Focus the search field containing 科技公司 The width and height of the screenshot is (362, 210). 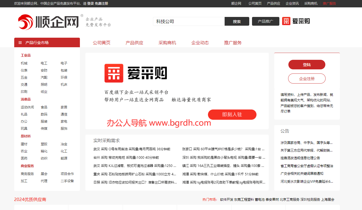pos(189,21)
